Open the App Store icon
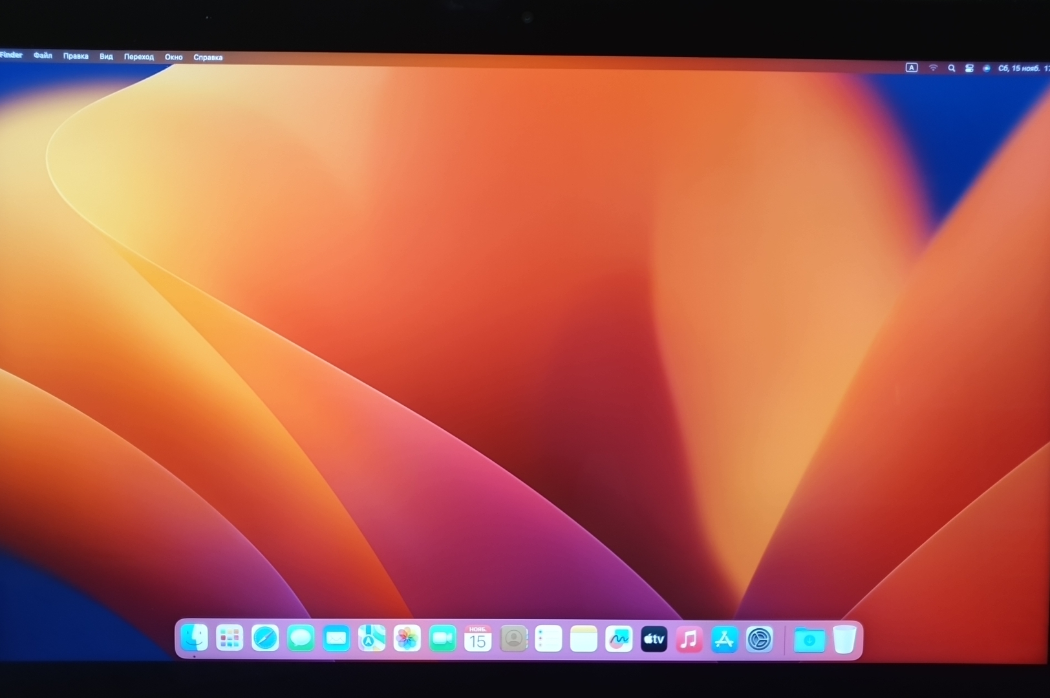The width and height of the screenshot is (1050, 698). point(724,640)
